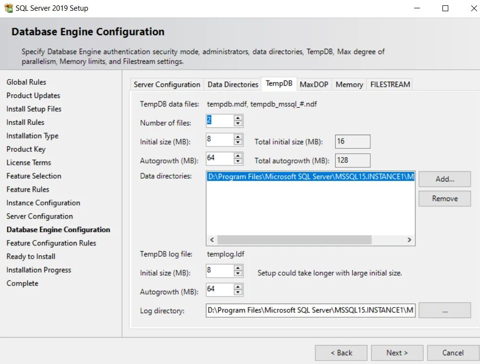The image size is (480, 364).
Task: Increase log file Autogrowth up arrow
Action: (x=238, y=287)
